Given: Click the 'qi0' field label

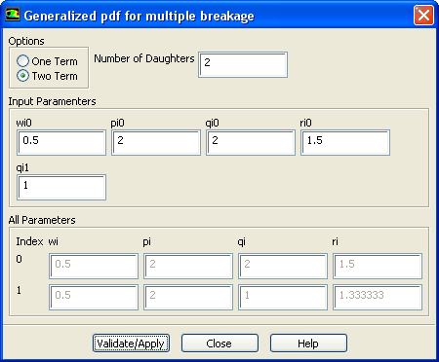Looking at the screenshot, I should (212, 124).
